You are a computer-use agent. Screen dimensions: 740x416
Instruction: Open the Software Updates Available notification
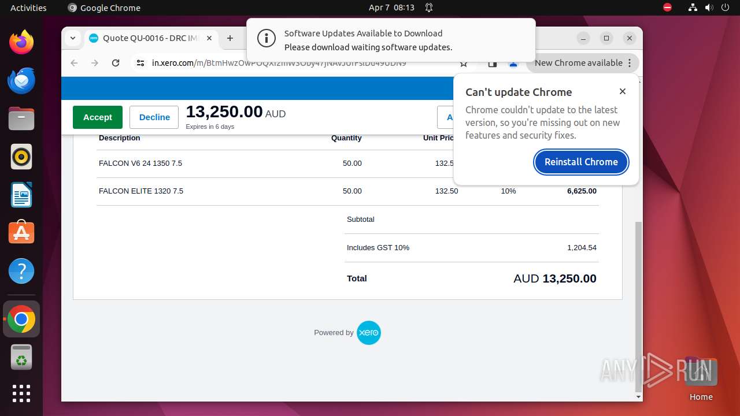pos(391,40)
